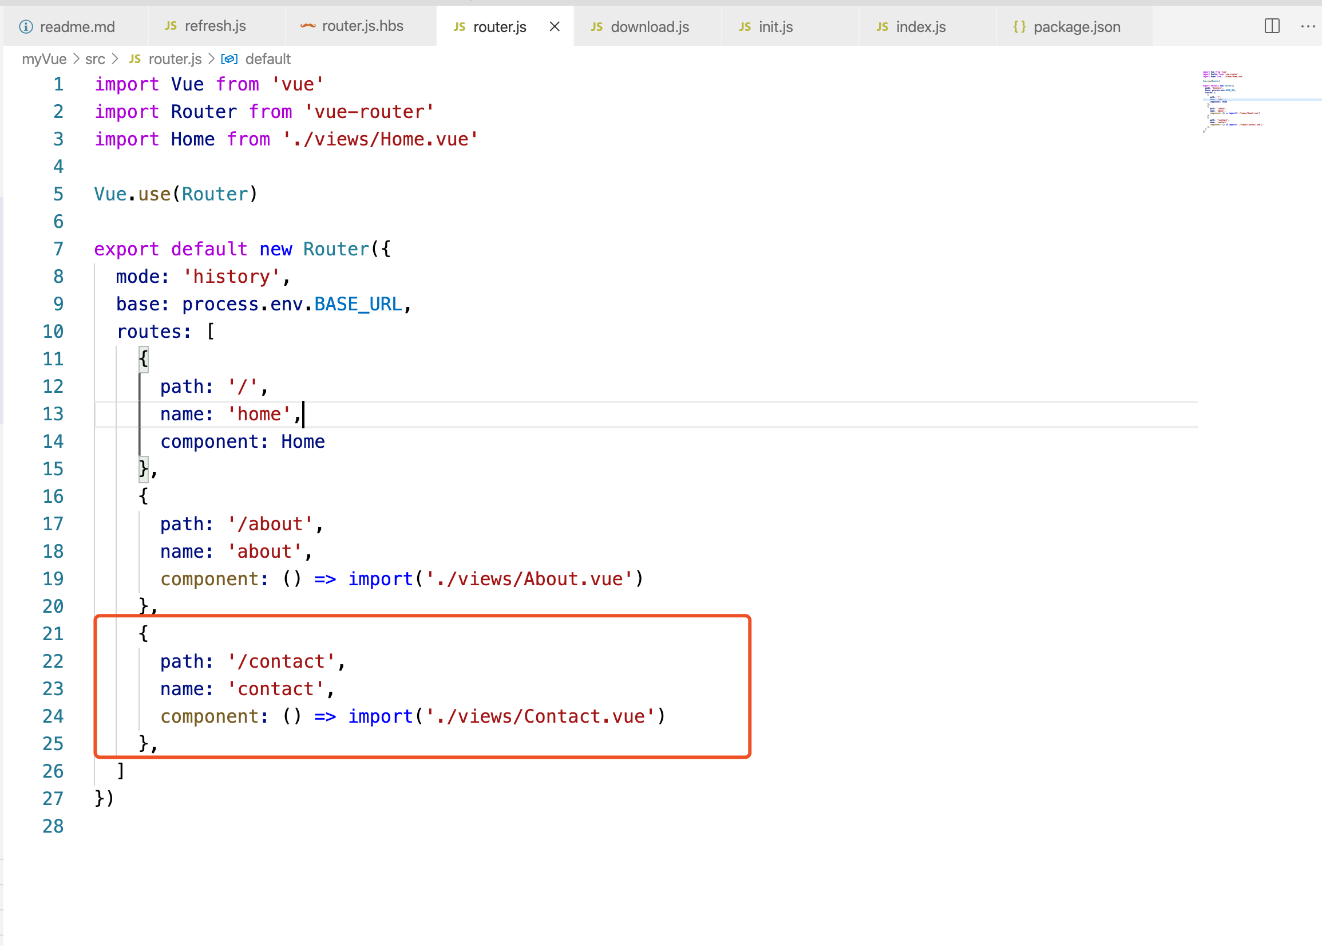Open the router.js breadcrumb dropdown
This screenshot has height=946, width=1322.
(x=175, y=59)
